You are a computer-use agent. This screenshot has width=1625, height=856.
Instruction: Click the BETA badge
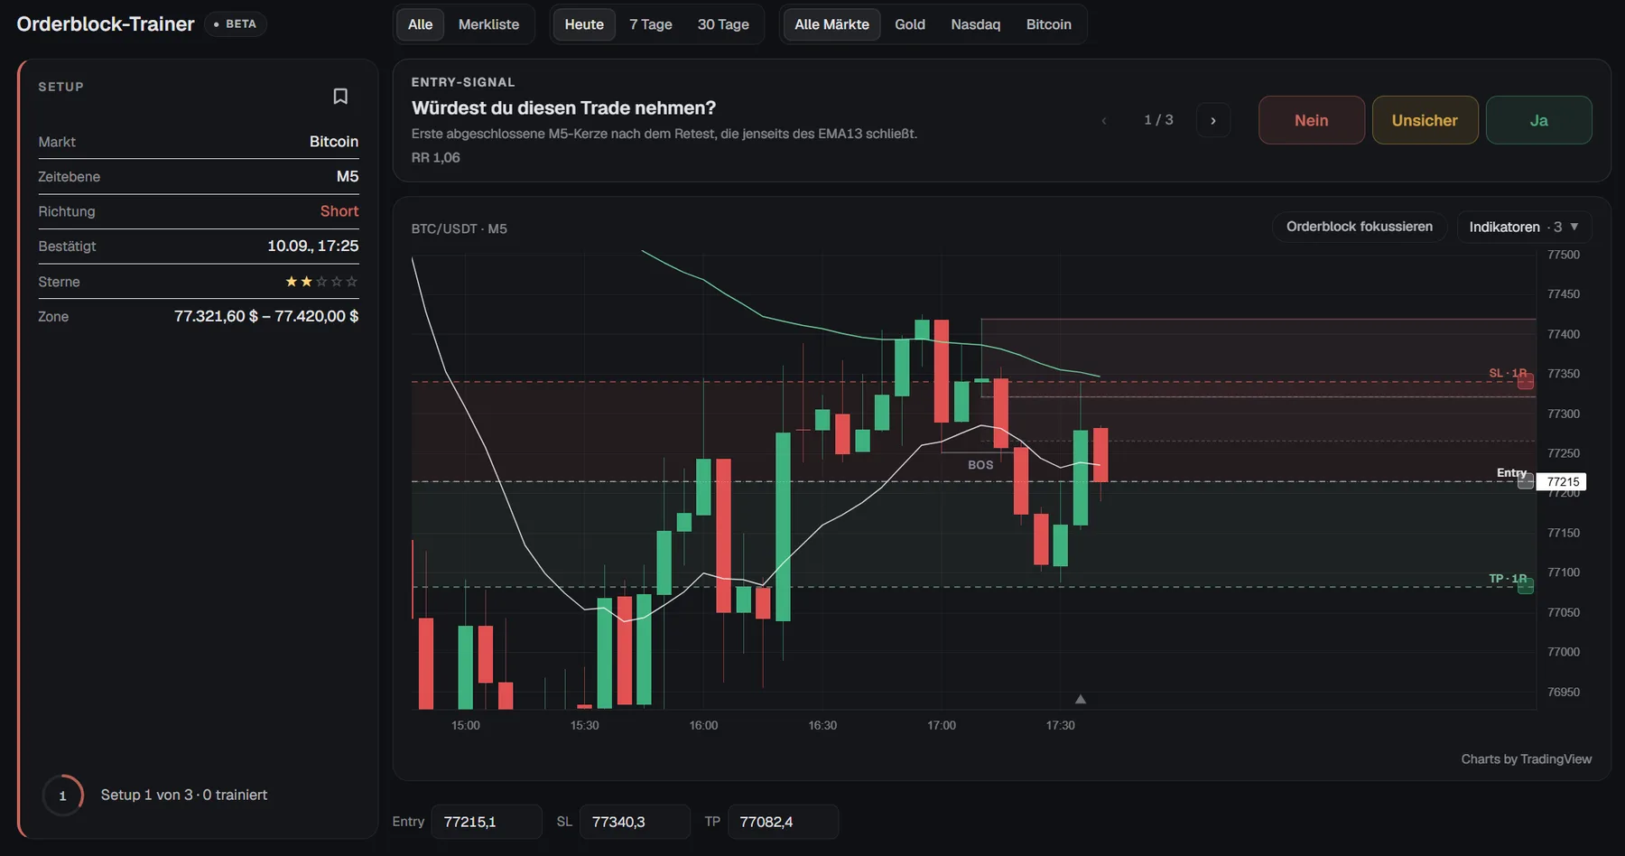[236, 24]
